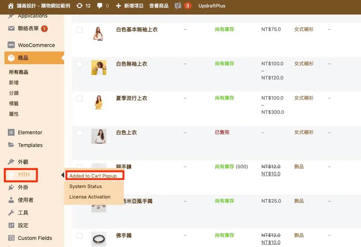
Task: Click the 聯絡表單 notification badge 1
Action: (44, 29)
